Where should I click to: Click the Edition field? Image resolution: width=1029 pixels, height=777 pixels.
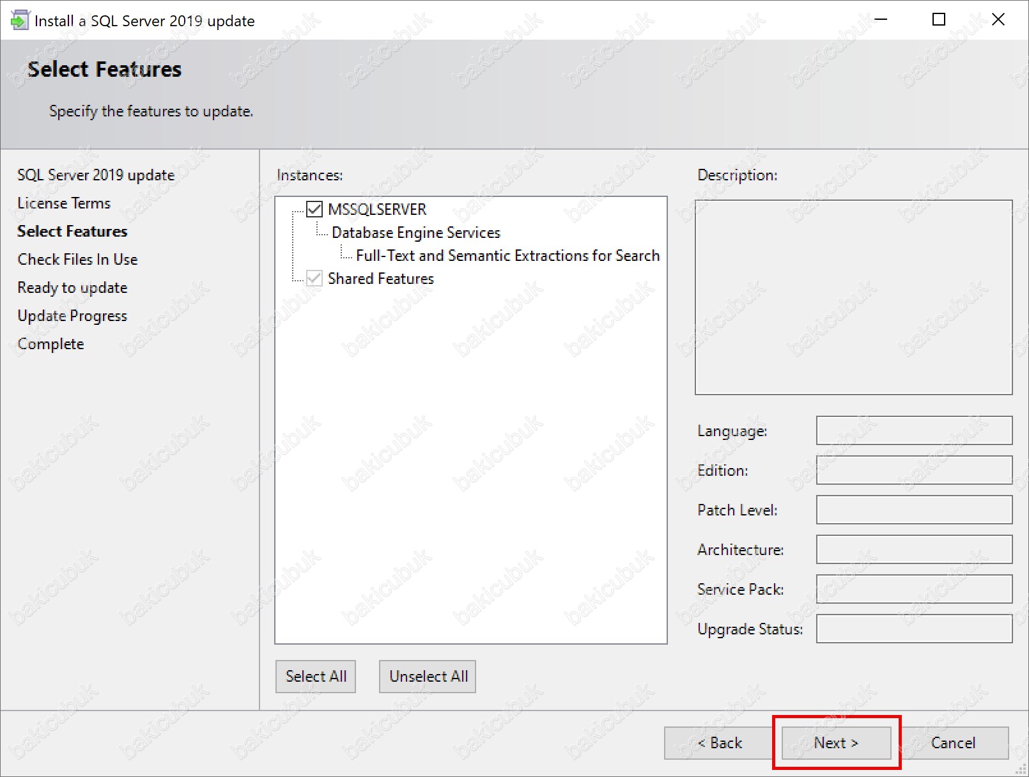[x=914, y=470]
